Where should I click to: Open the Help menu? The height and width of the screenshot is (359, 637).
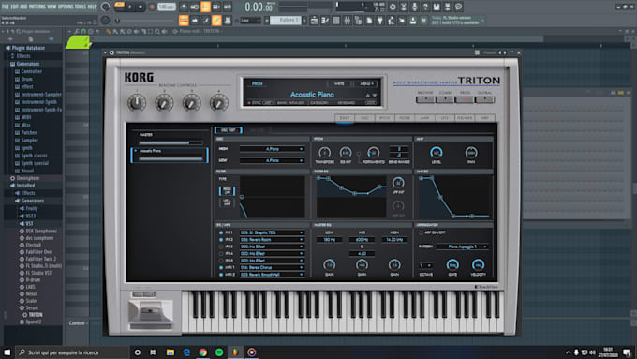click(93, 7)
